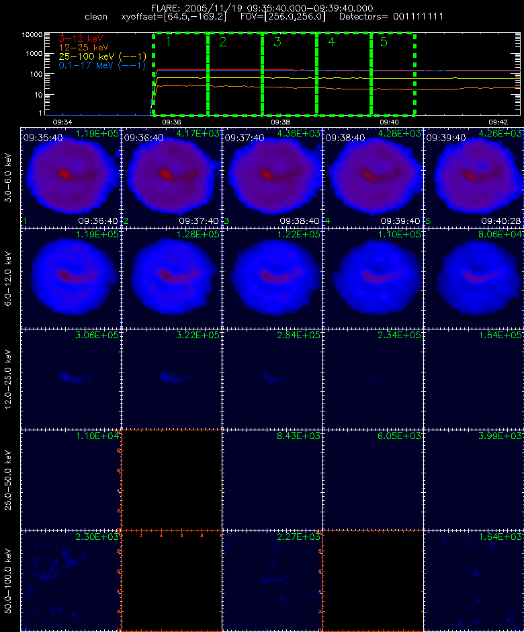
Task: Open the 3.0-6.0 keV image starting 09:35:40
Action: pos(71,177)
